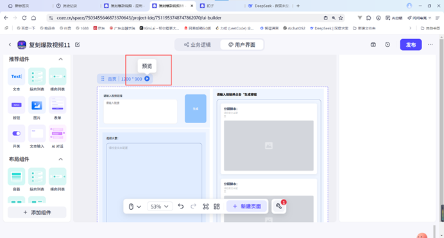Open new browser tab with plus icon
Image resolution: width=444 pixels, height=238 pixels.
(x=298, y=6)
